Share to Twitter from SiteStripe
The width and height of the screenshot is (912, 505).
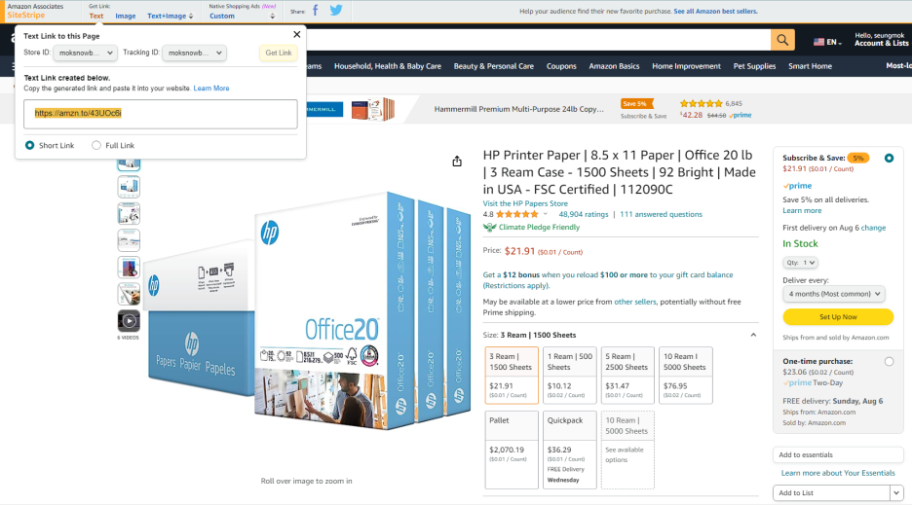pos(336,11)
